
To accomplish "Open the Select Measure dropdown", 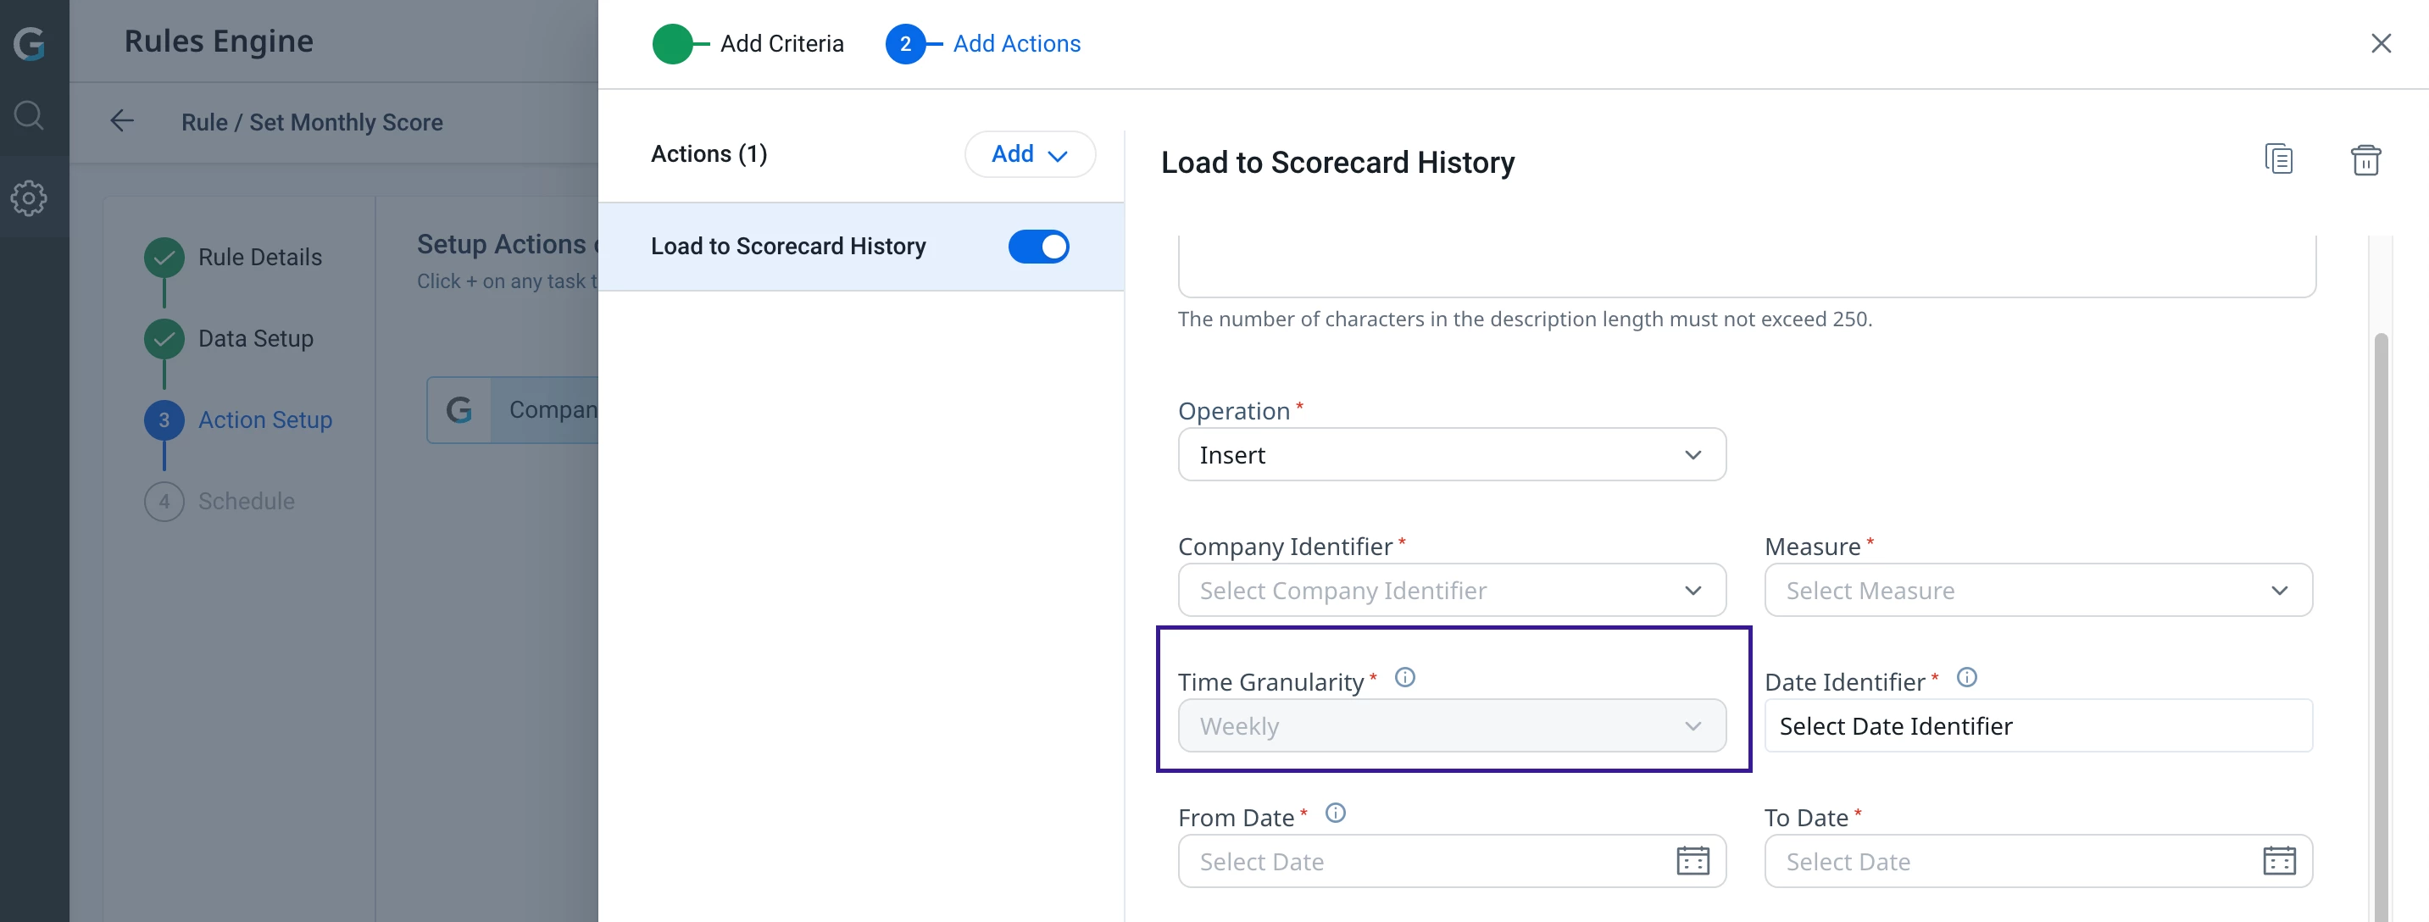I will pos(2037,592).
